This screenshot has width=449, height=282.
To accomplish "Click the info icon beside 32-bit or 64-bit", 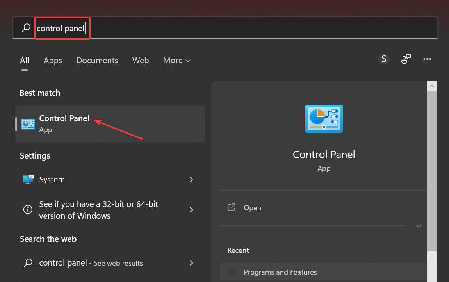I will pos(28,209).
